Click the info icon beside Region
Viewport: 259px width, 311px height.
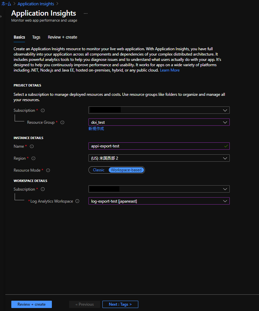[x=33, y=158]
